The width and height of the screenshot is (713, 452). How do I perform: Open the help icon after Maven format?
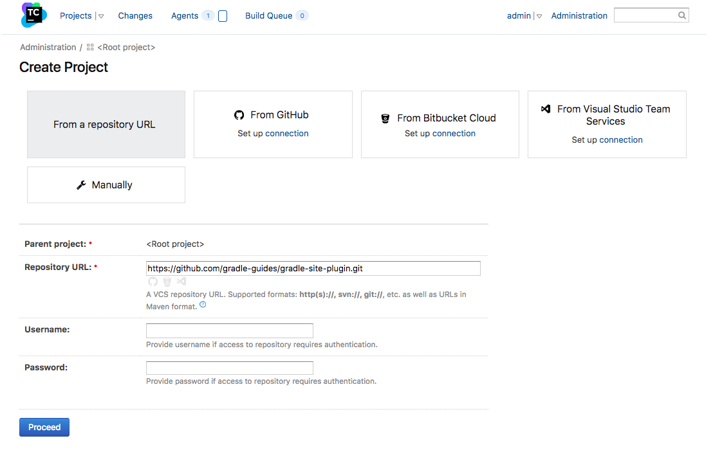coord(203,305)
